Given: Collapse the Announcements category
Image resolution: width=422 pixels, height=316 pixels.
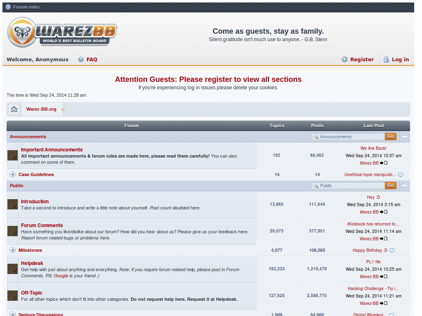Looking at the screenshot, I should 405,137.
